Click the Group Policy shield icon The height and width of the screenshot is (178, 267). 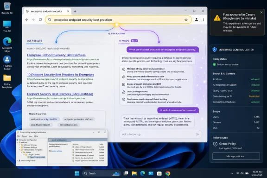coord(215,144)
